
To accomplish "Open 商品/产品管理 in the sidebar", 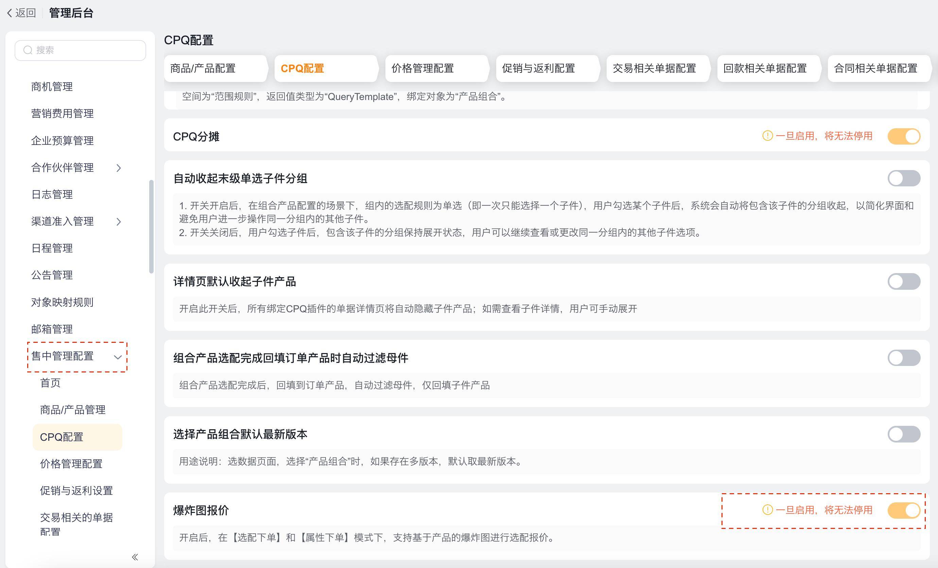I will pos(73,410).
